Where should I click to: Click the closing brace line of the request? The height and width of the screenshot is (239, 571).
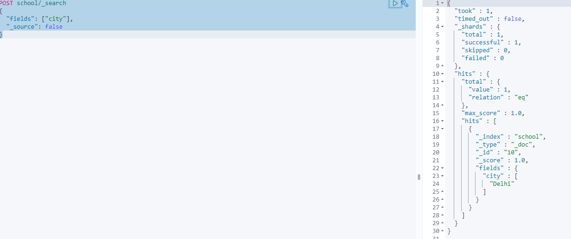coord(1,35)
